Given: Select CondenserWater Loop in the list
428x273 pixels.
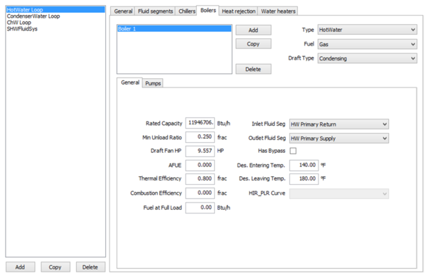Looking at the screenshot, I should [33, 16].
